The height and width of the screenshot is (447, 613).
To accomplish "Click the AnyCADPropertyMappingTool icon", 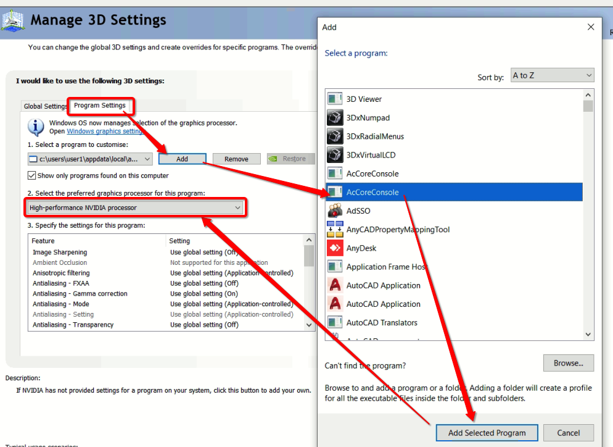I will pos(334,228).
